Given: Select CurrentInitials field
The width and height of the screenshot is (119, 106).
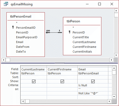Looking at the screenshot, I should 82,52.
